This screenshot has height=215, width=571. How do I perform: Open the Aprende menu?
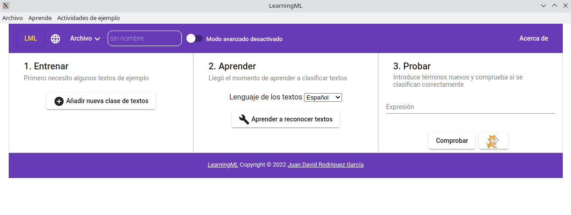40,18
